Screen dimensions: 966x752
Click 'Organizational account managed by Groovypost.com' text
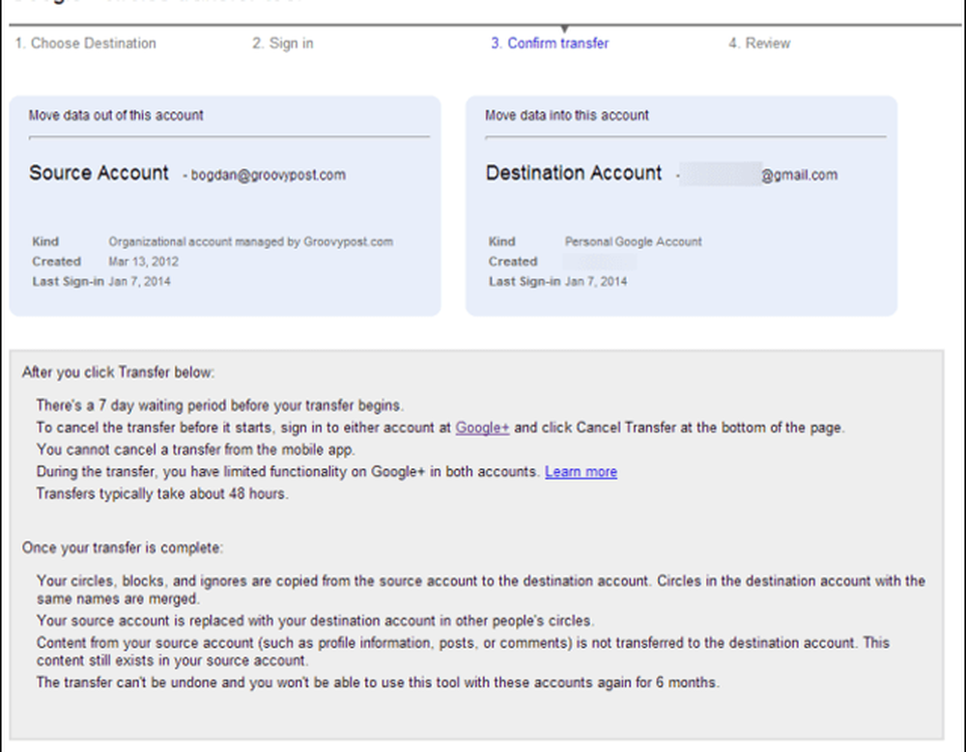click(x=251, y=242)
